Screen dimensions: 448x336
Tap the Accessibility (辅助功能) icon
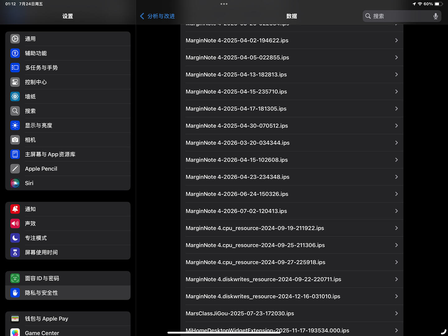click(x=15, y=53)
